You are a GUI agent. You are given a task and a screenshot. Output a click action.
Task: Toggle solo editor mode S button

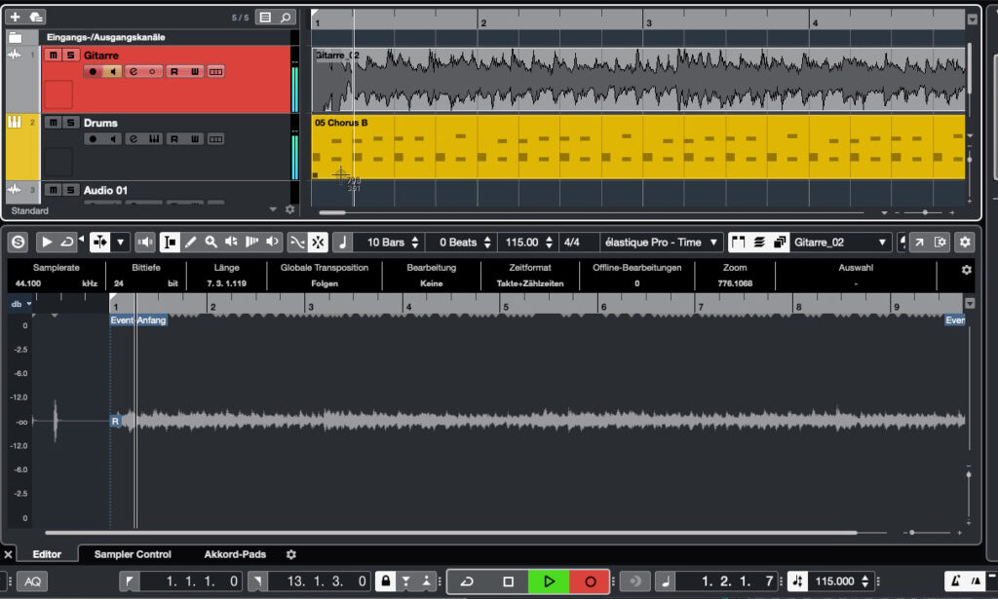19,243
